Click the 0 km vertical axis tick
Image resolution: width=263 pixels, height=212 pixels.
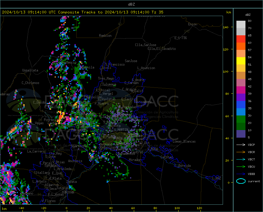(229, 183)
